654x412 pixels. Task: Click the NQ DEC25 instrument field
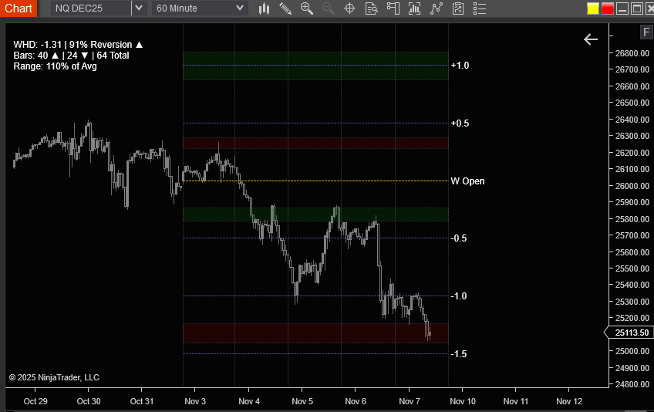pyautogui.click(x=91, y=8)
